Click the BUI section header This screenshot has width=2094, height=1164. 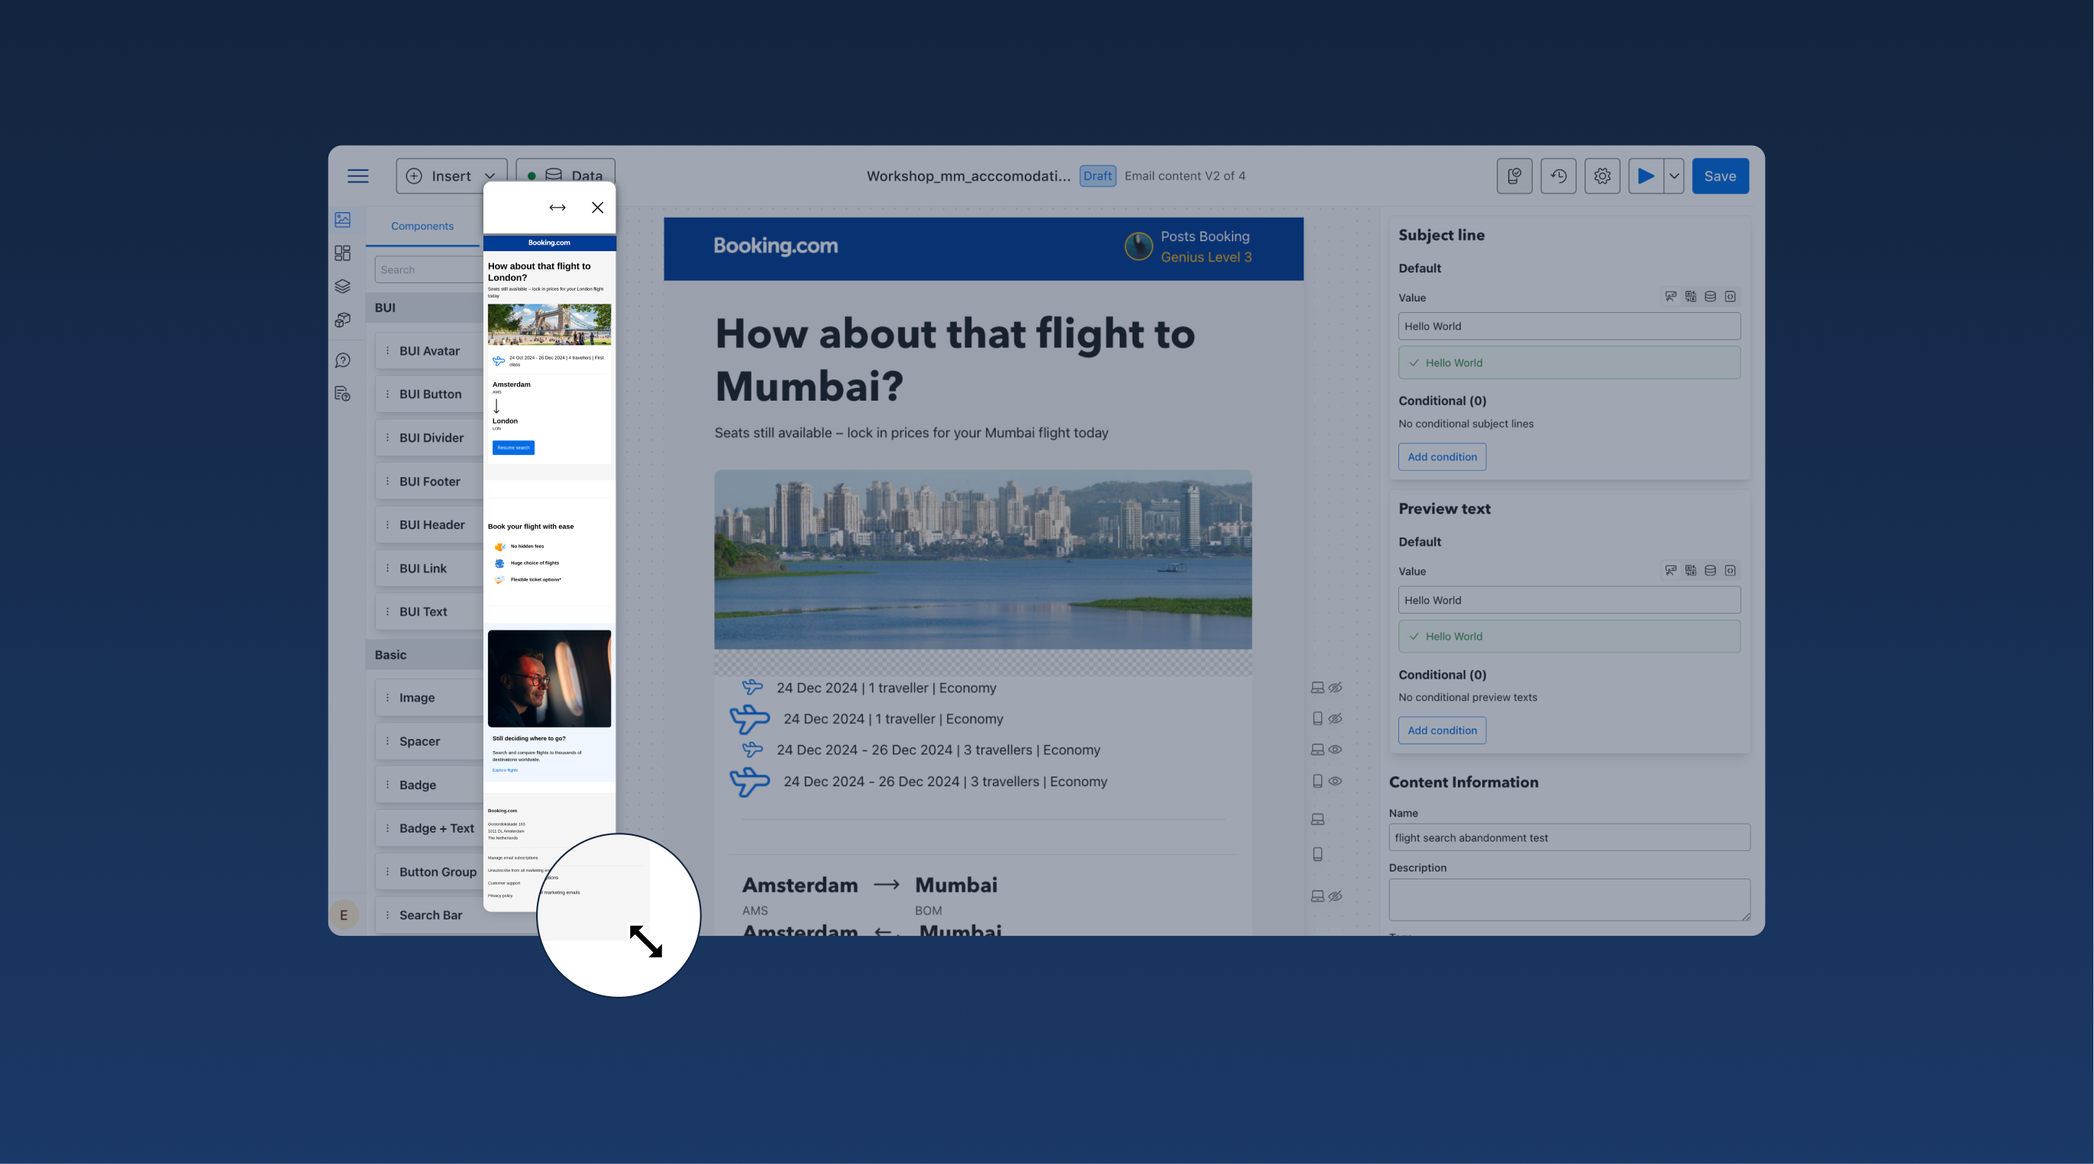pyautogui.click(x=425, y=308)
